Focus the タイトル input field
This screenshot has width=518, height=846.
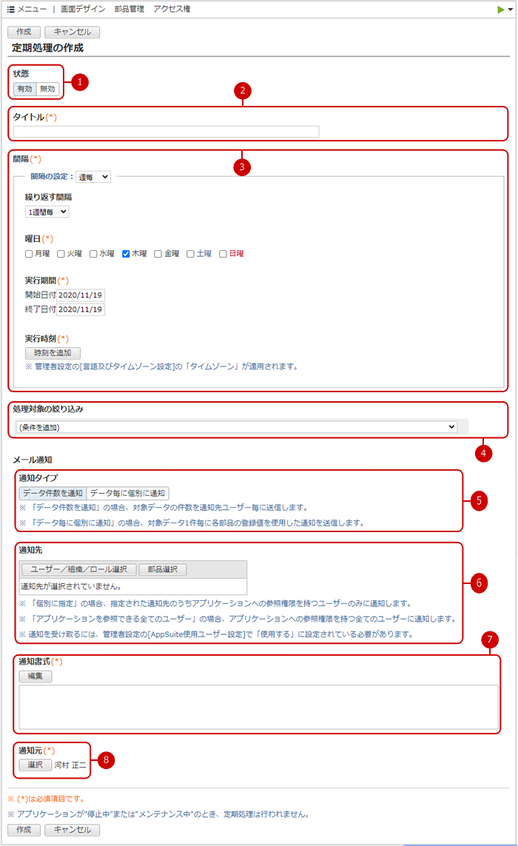(x=166, y=132)
